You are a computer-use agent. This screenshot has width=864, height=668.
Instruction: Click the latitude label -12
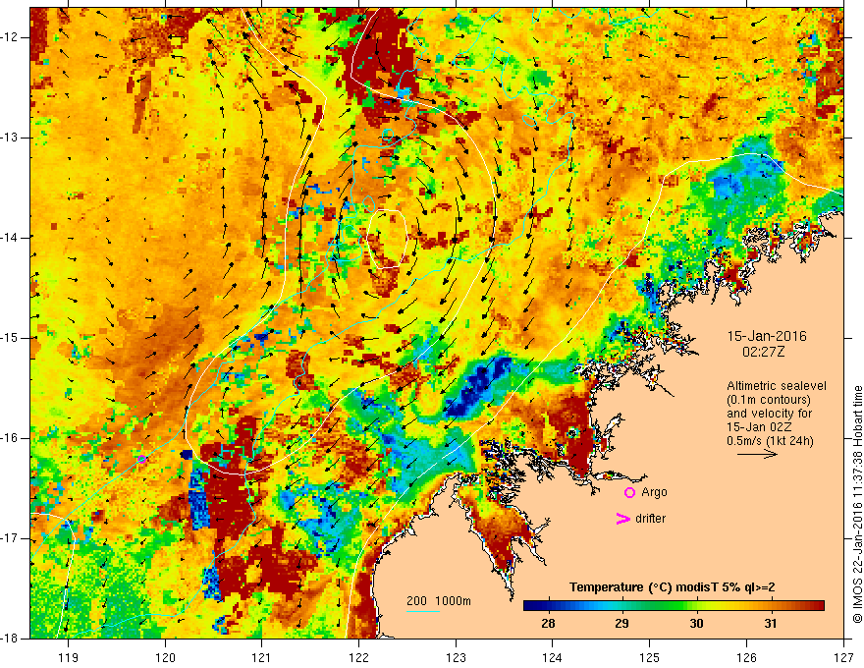tap(11, 37)
